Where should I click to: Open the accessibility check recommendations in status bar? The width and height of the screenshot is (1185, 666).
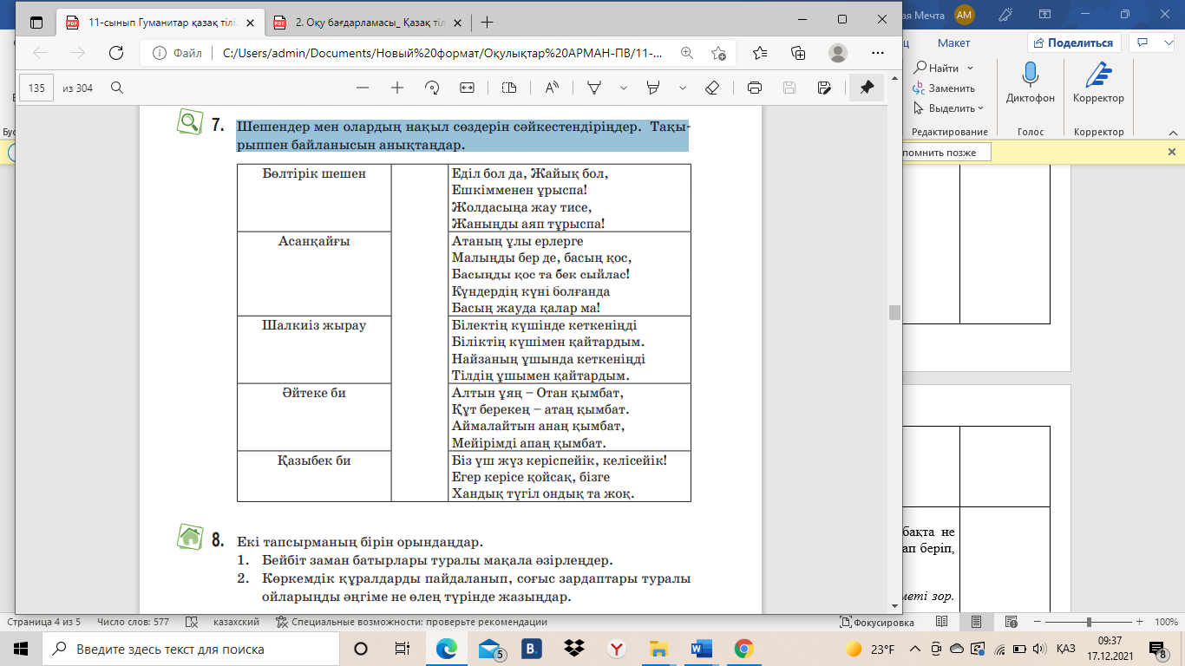click(x=411, y=622)
